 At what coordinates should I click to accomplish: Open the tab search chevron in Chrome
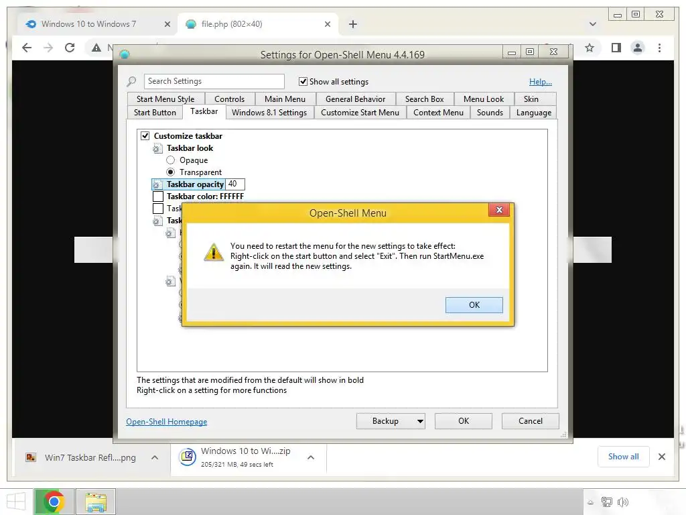click(592, 24)
